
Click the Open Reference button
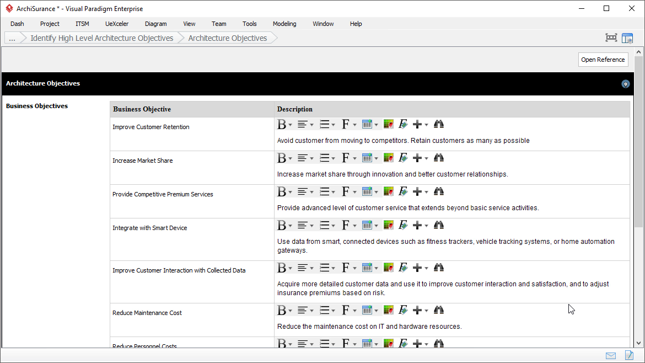[x=603, y=60]
